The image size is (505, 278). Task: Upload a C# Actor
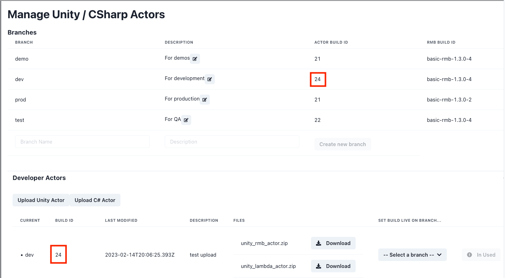click(95, 200)
